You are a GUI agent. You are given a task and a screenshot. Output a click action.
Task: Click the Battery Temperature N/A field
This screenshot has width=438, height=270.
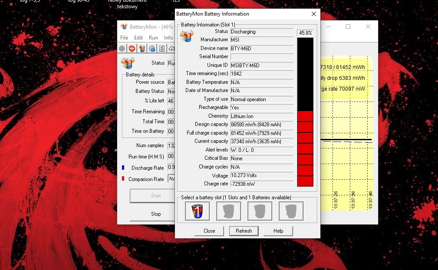coord(262,82)
